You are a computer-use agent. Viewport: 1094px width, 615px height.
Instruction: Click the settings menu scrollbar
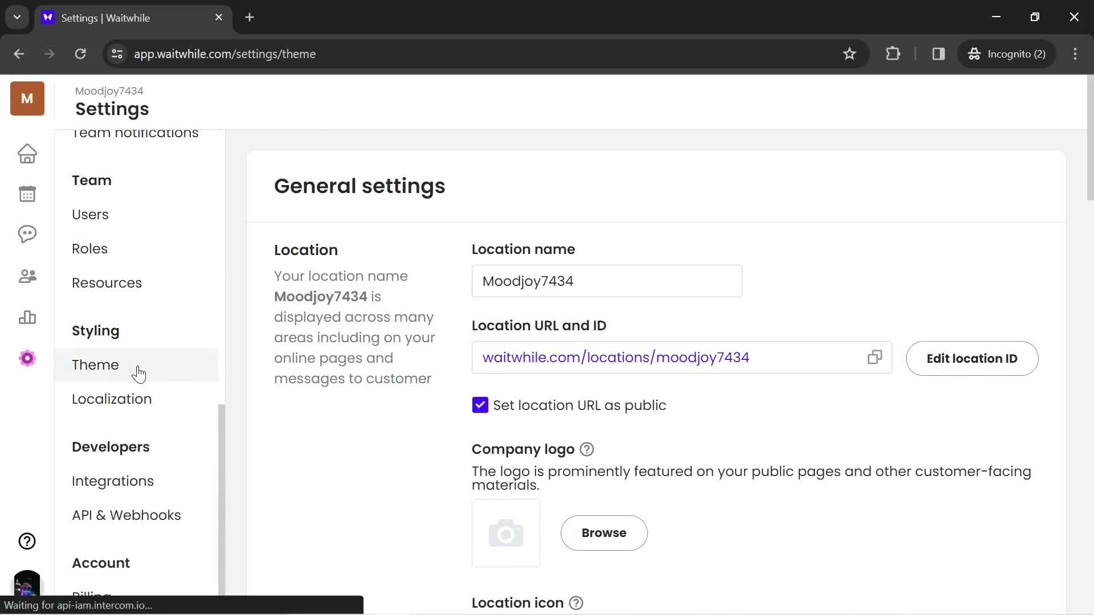tap(222, 499)
